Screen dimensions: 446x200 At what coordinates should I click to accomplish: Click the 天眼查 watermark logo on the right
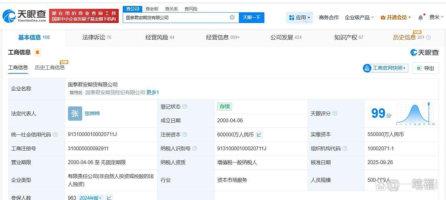(x=424, y=53)
